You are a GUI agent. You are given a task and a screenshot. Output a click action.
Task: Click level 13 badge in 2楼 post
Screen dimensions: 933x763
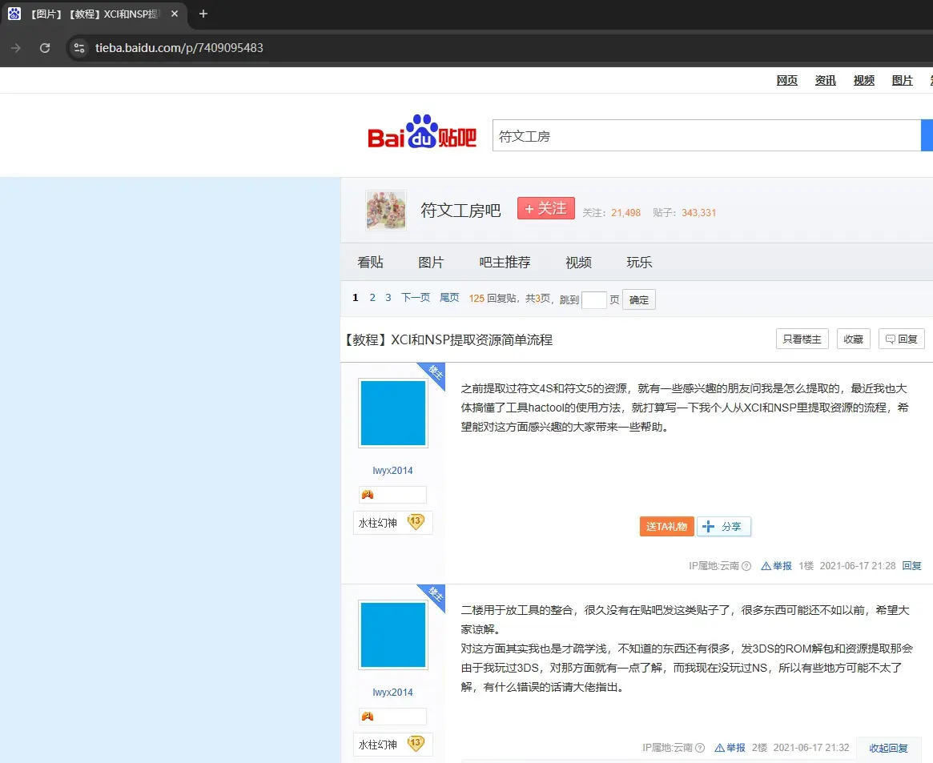[416, 743]
